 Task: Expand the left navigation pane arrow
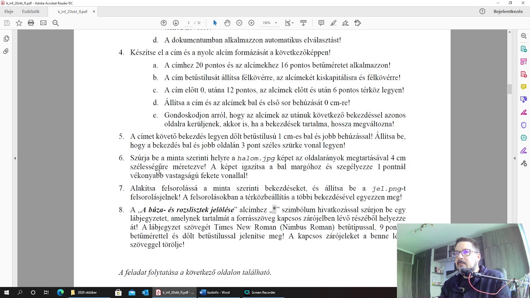15,158
